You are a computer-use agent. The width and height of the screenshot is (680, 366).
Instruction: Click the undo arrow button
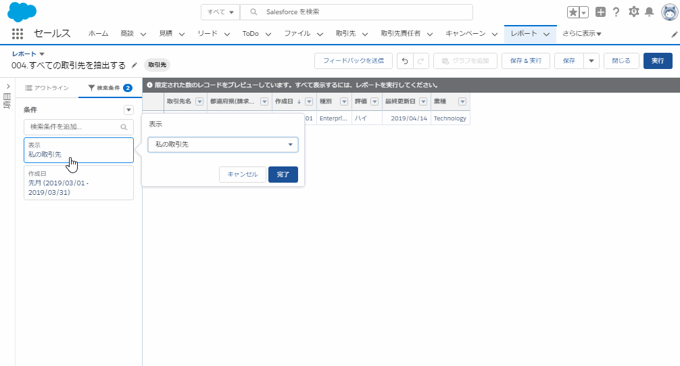click(x=405, y=61)
